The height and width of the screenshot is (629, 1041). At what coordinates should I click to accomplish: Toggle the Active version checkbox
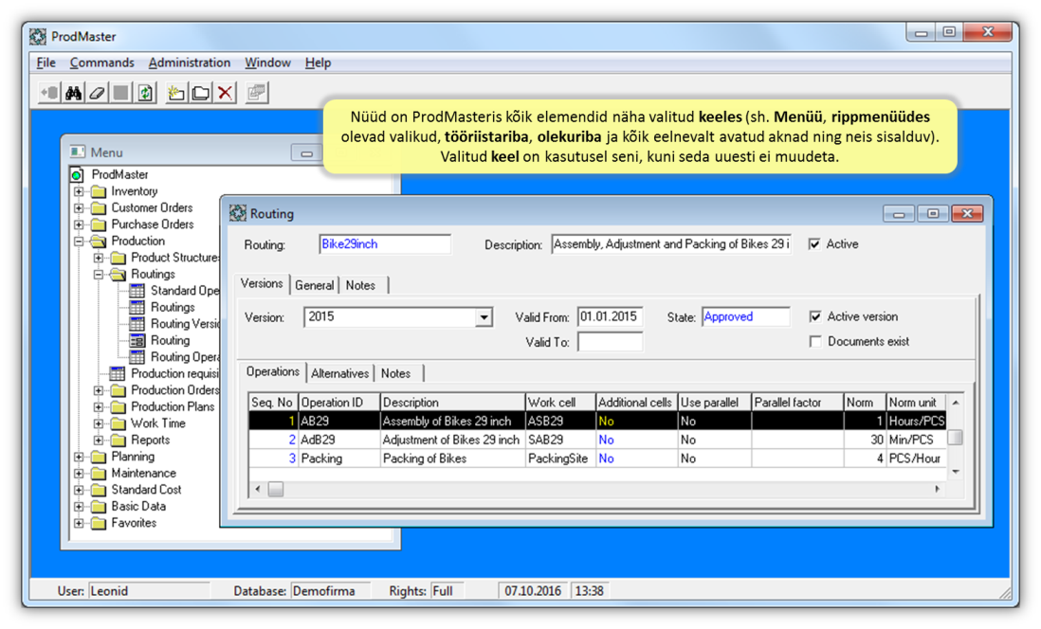[815, 316]
